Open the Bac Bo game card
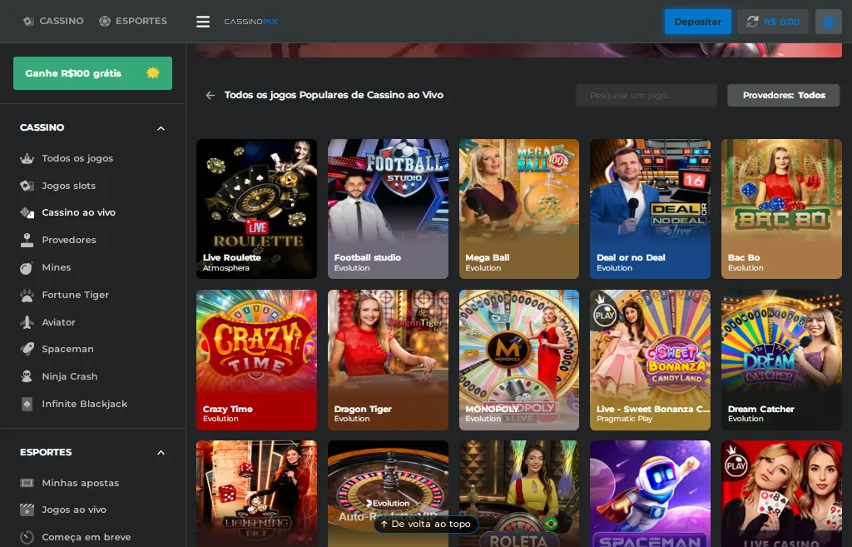The width and height of the screenshot is (852, 547). point(781,209)
